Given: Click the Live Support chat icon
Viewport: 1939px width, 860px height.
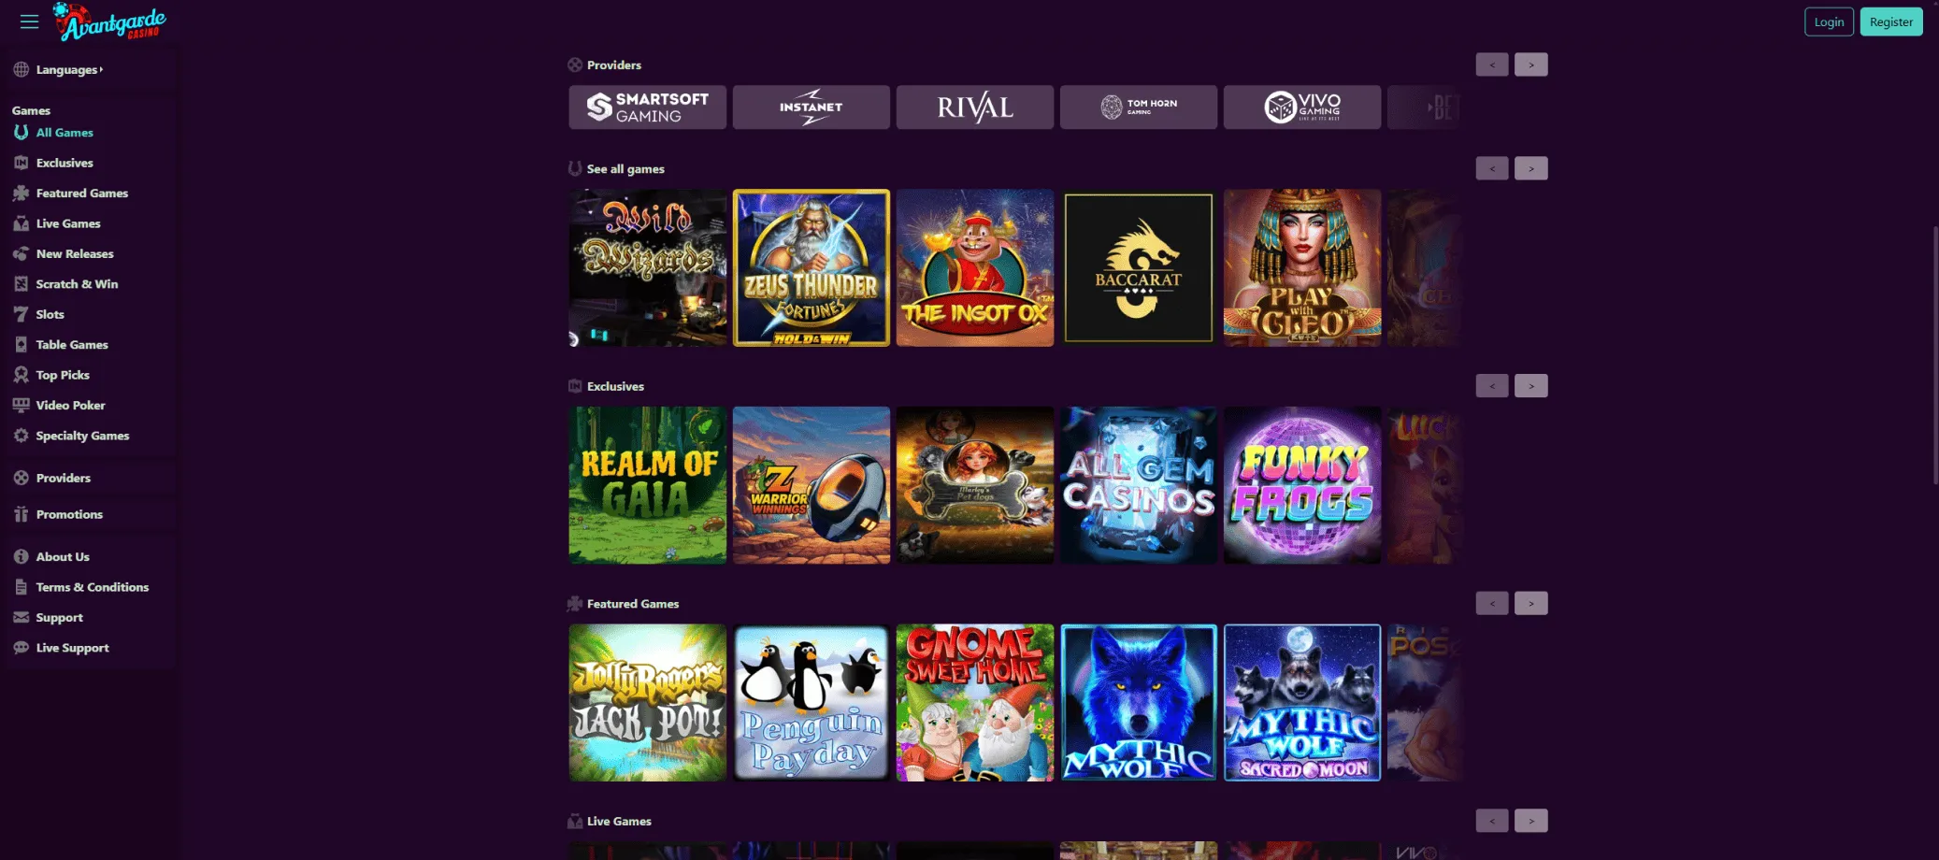Looking at the screenshot, I should [x=21, y=648].
